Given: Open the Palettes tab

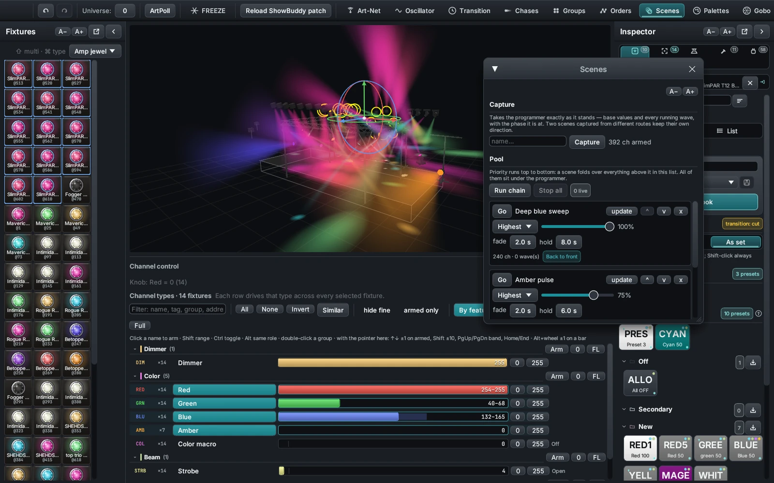Looking at the screenshot, I should pos(711,11).
